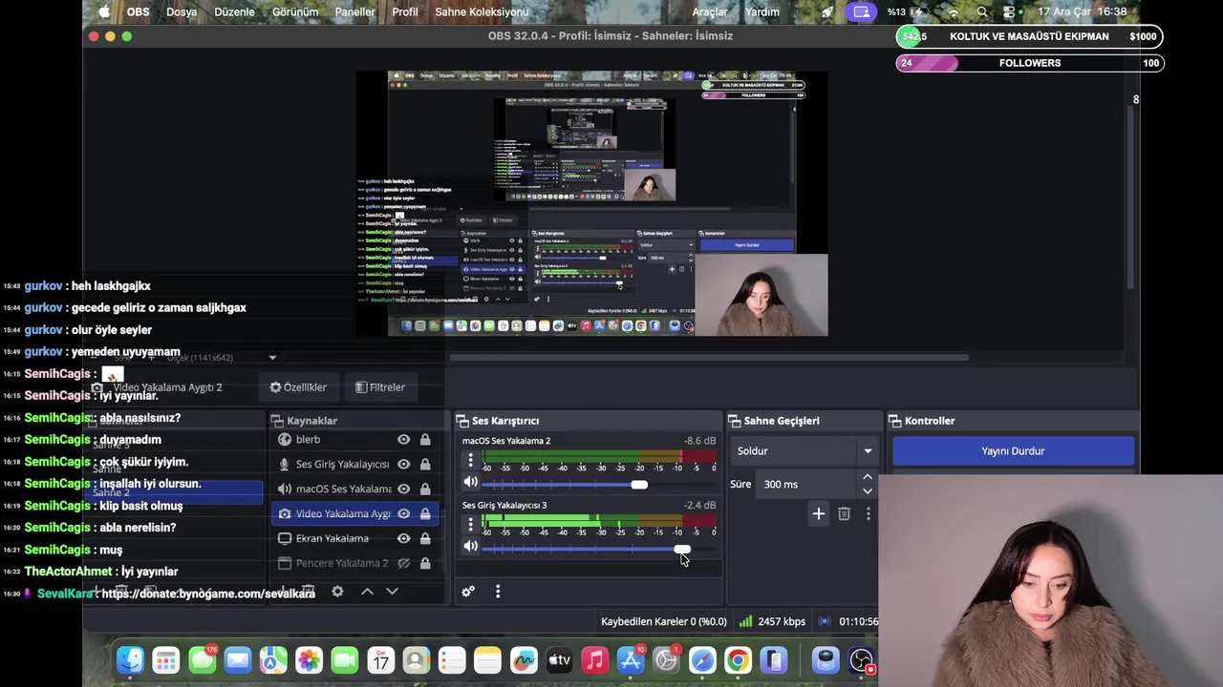Click the rocket icon in menu bar
The height and width of the screenshot is (687, 1223).
point(827,11)
